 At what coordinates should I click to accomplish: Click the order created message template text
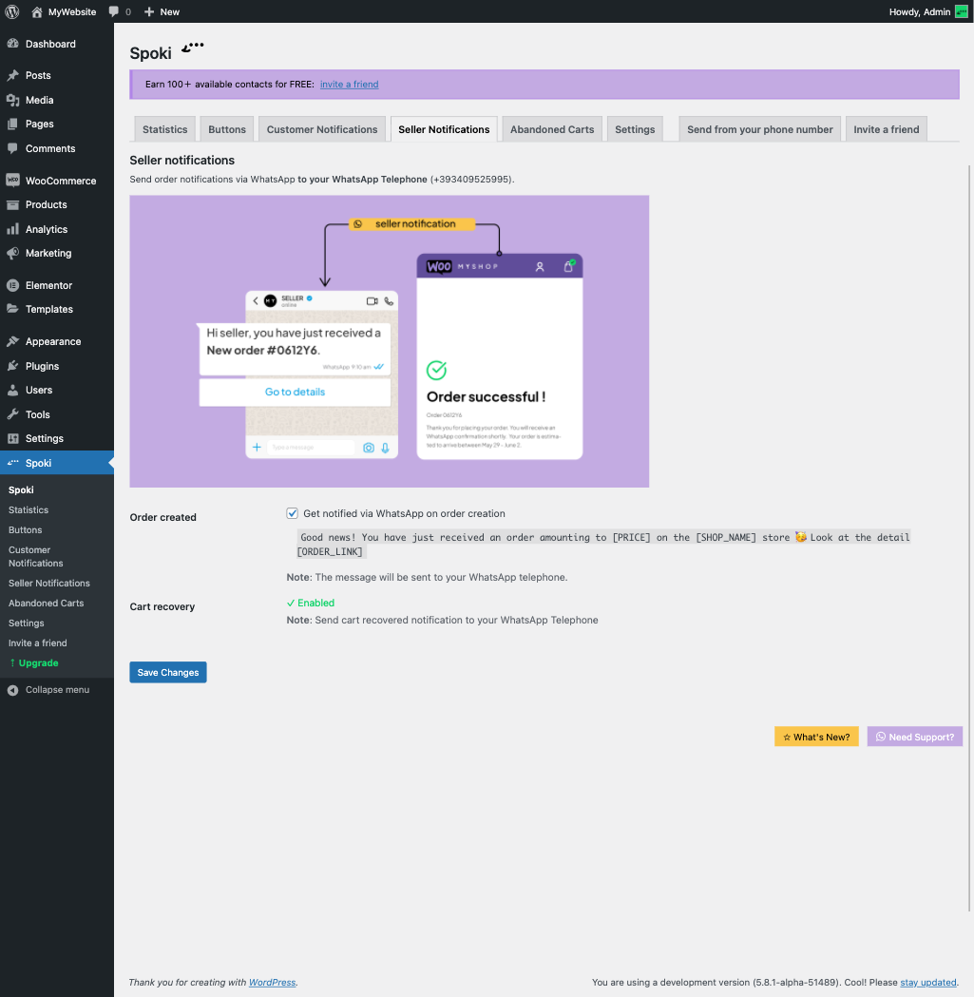pyautogui.click(x=603, y=545)
